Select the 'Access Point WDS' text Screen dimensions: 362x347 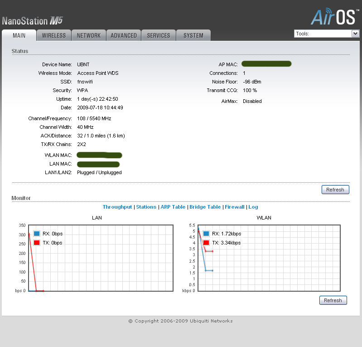98,73
